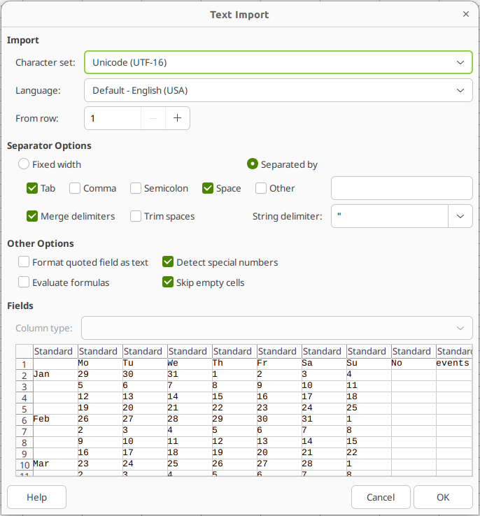Click the Help button
The image size is (480, 516).
(x=36, y=497)
